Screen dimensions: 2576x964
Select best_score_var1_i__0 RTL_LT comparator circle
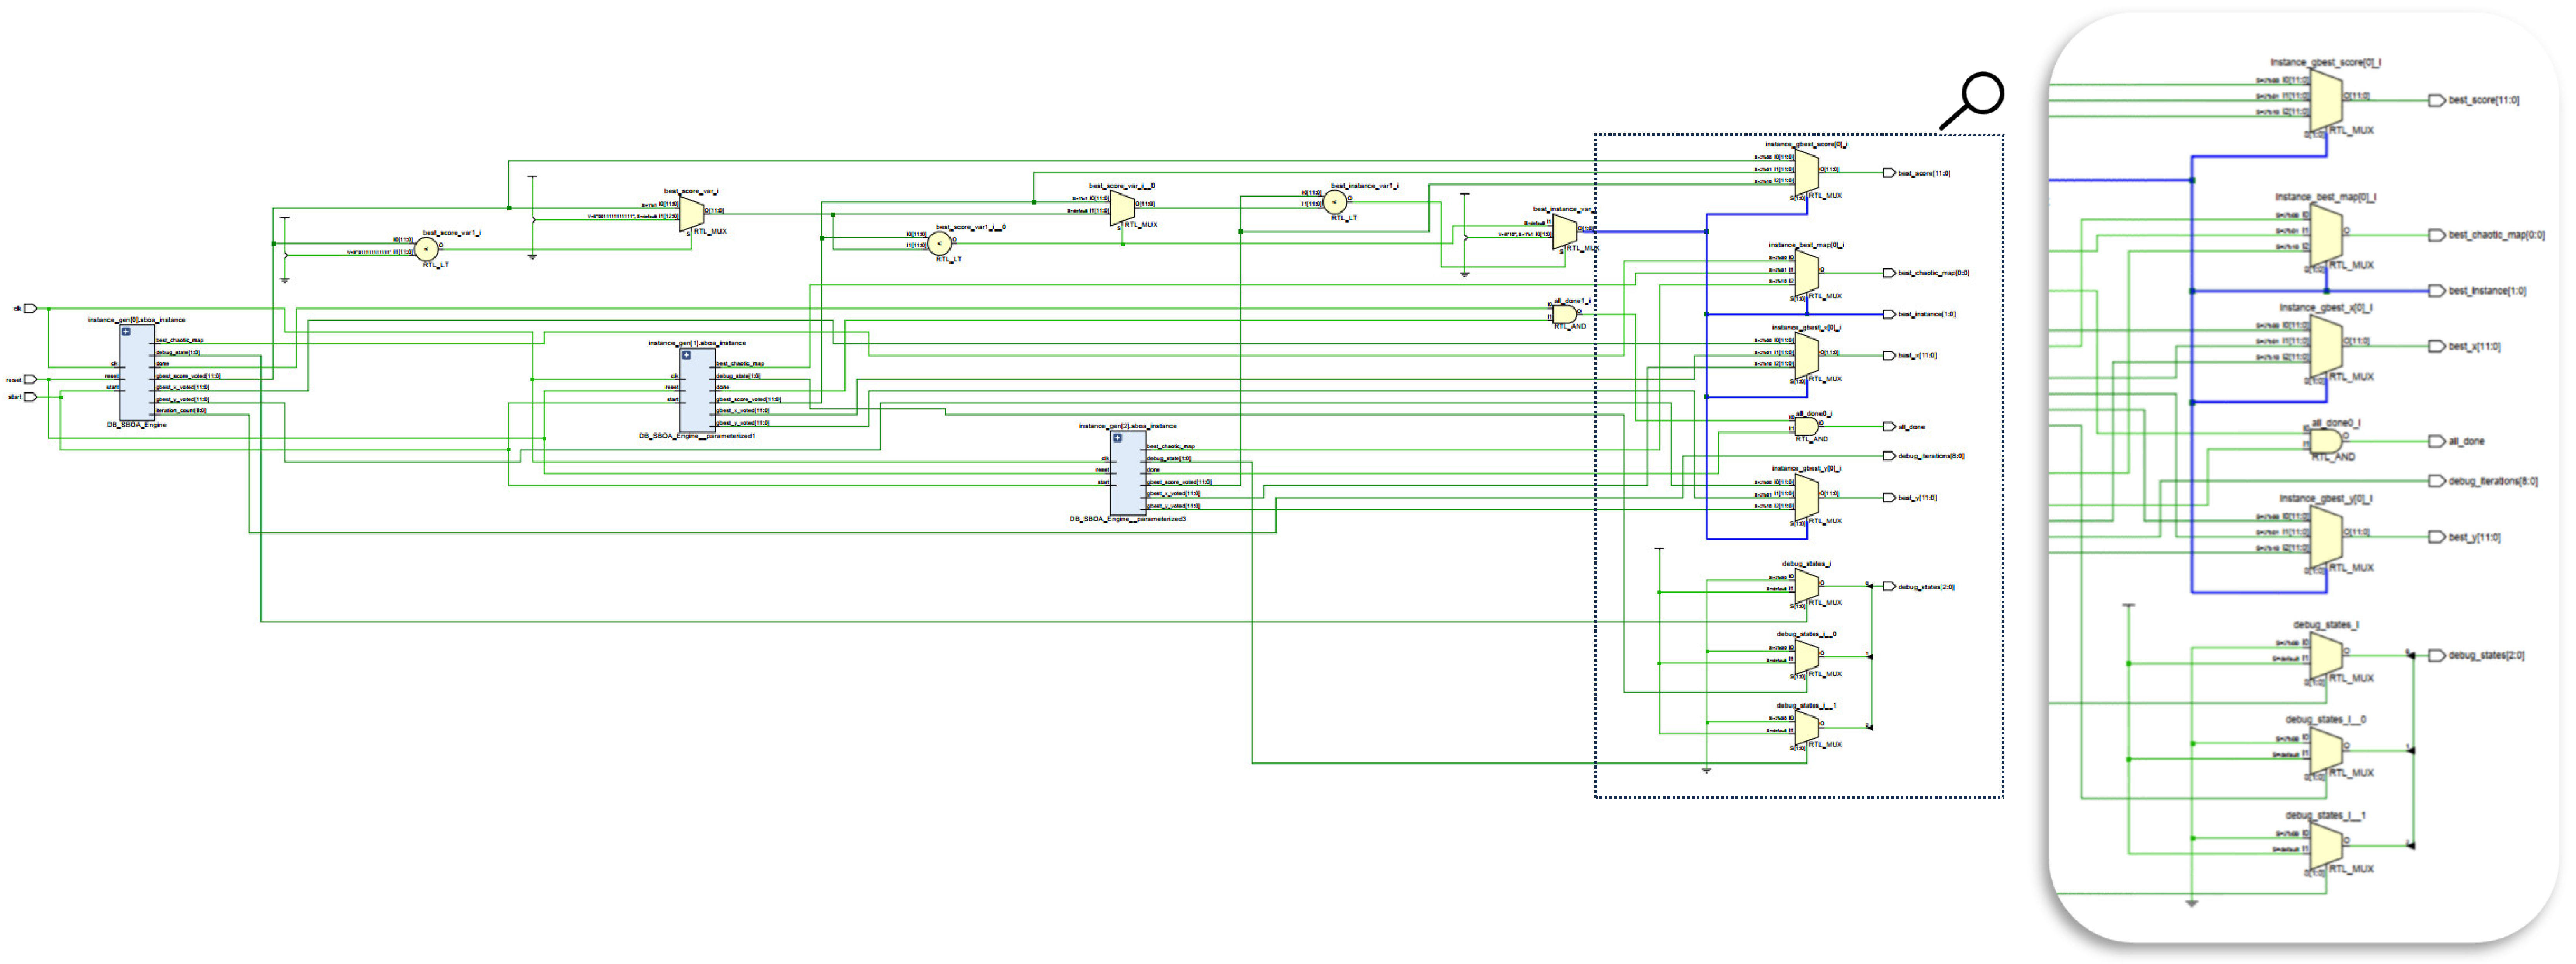(x=939, y=243)
